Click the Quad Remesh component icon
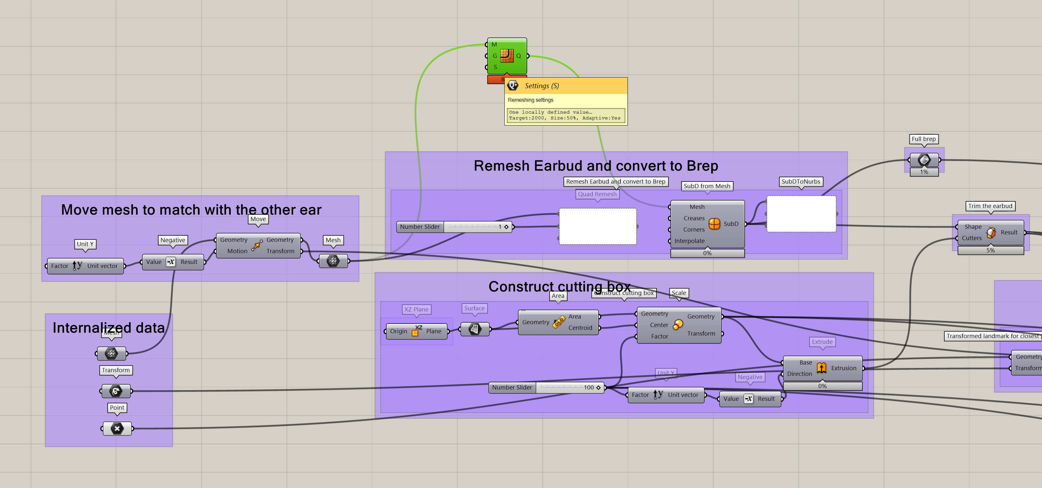 pyautogui.click(x=507, y=55)
